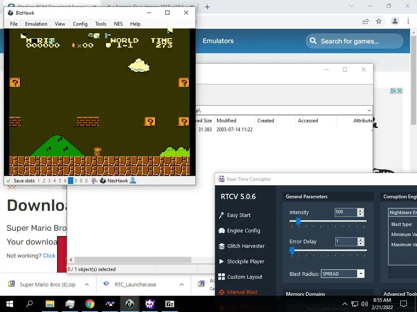This screenshot has height=312, width=417.
Task: Switch to 7-Zip in the taskbar
Action: click(170, 304)
